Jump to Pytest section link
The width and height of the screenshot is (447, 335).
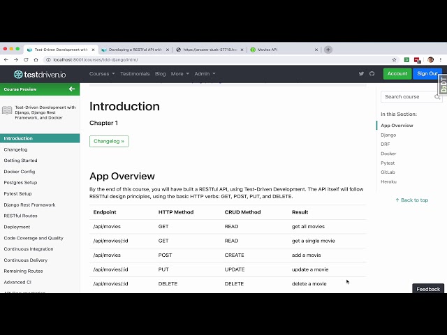(388, 163)
